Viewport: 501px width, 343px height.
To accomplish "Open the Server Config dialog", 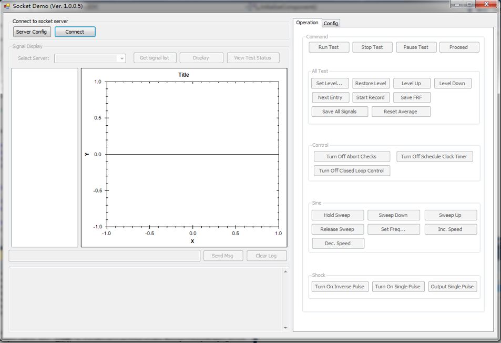I will pyautogui.click(x=32, y=32).
